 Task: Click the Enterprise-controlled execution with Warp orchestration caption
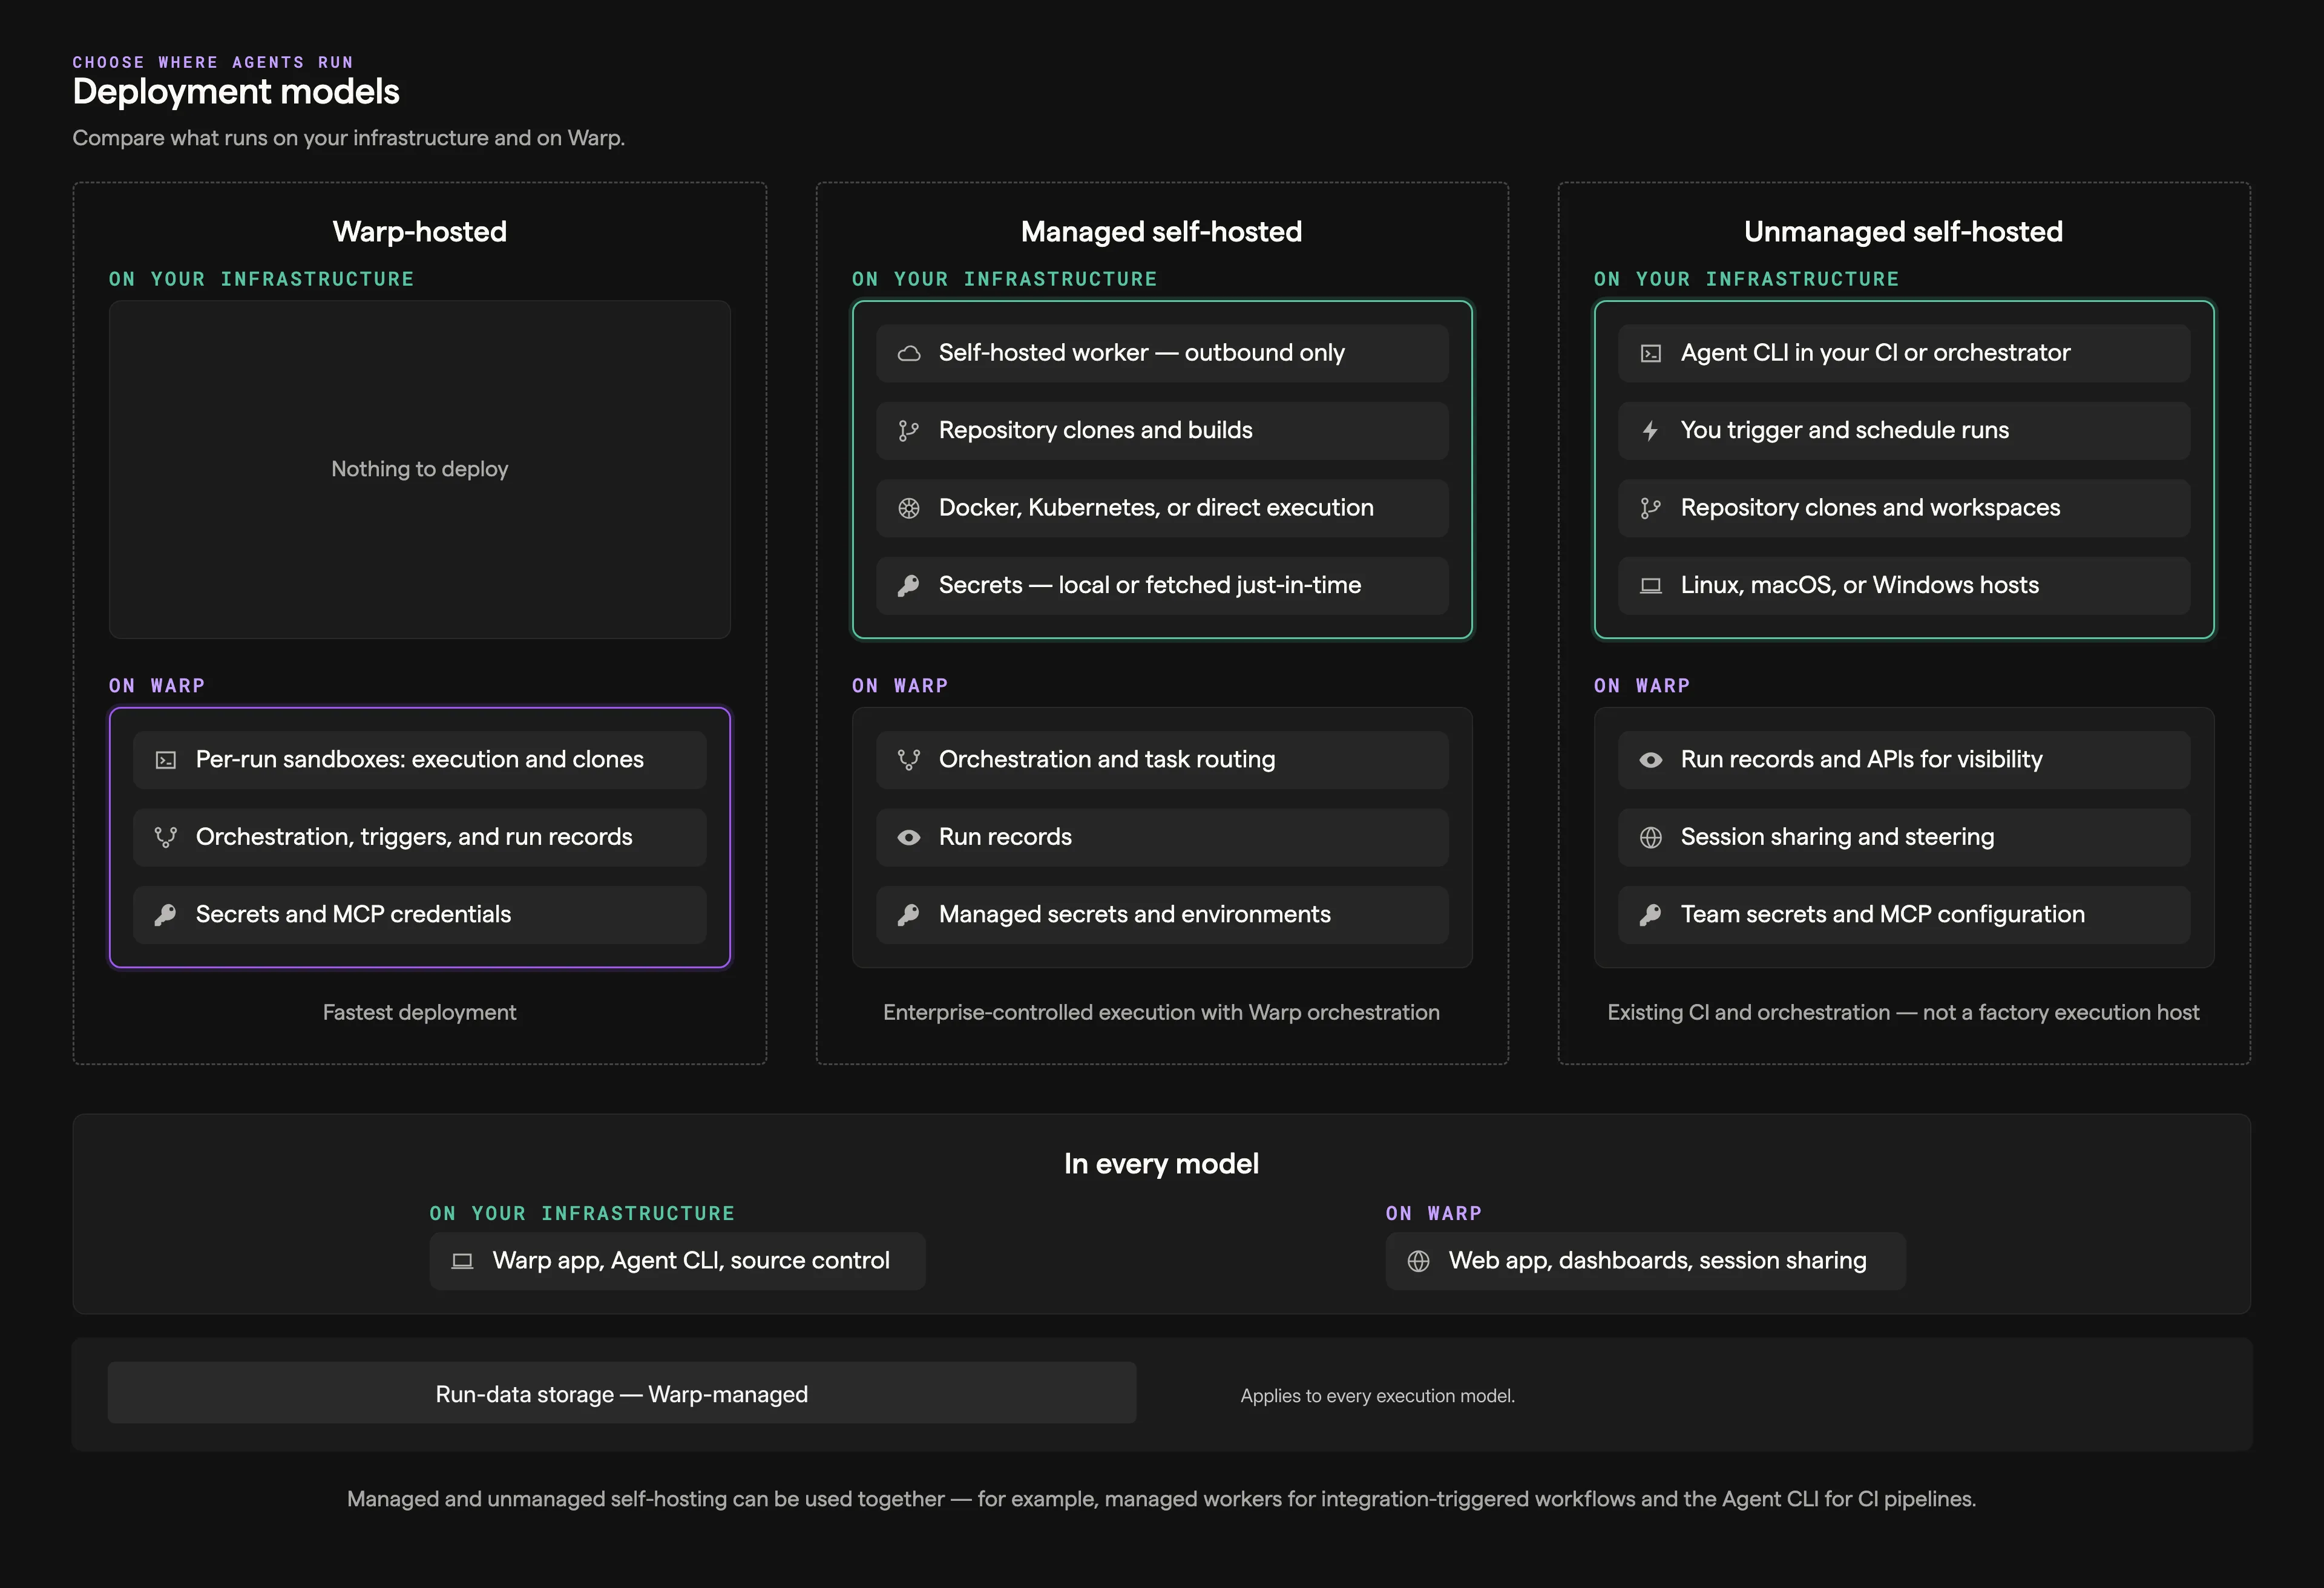point(1161,1012)
